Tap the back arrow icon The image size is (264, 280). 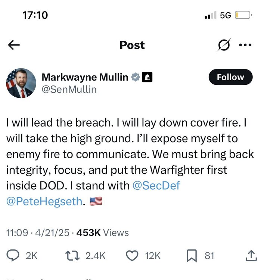[14, 45]
